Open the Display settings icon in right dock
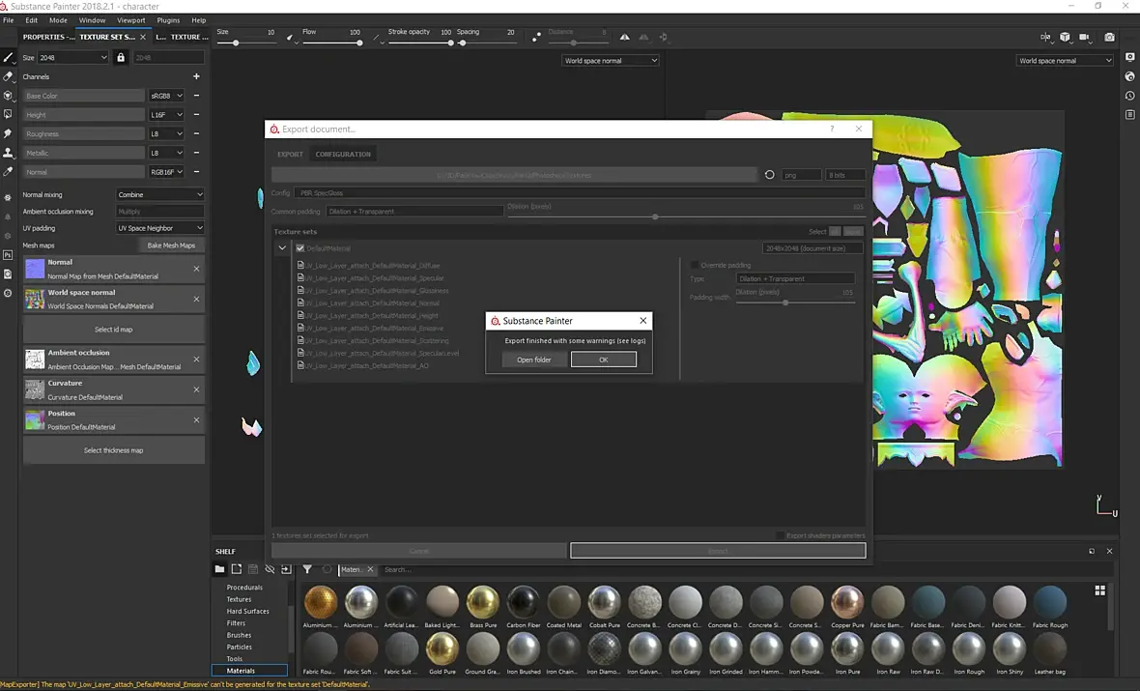Viewport: 1140px width, 691px height. [x=1129, y=57]
